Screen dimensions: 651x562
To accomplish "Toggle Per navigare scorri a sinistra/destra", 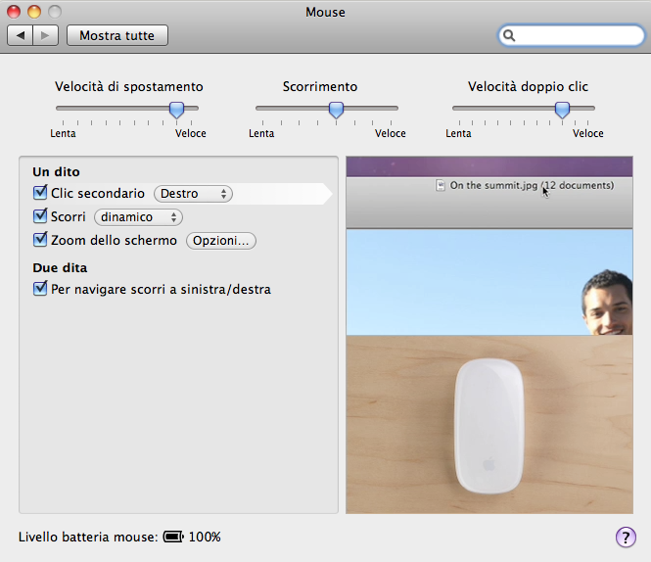I will tap(40, 289).
